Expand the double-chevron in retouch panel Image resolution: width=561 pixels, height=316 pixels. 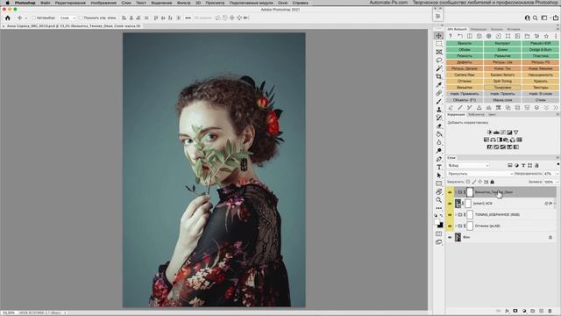[556, 107]
